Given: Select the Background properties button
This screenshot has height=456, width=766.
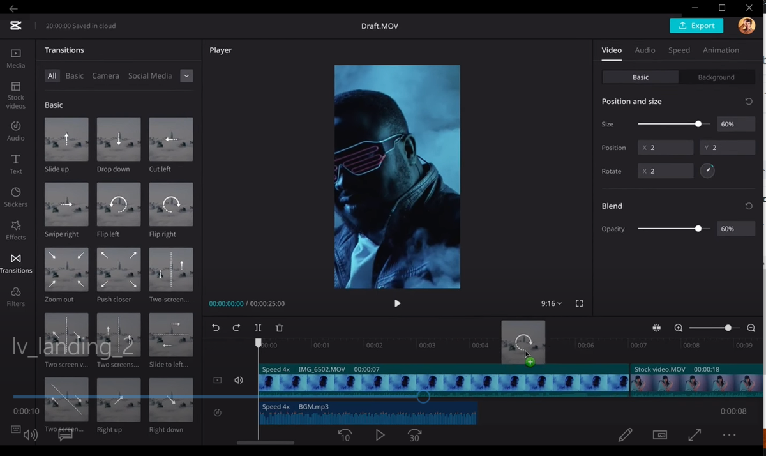Looking at the screenshot, I should 716,77.
